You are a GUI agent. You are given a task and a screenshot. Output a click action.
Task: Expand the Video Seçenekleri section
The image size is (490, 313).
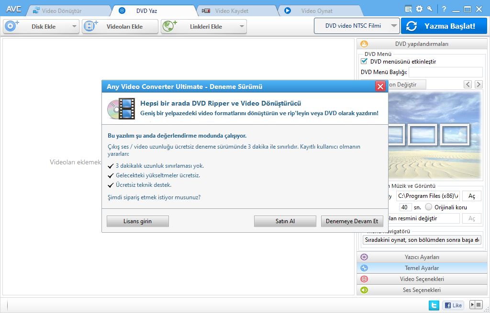coord(422,279)
